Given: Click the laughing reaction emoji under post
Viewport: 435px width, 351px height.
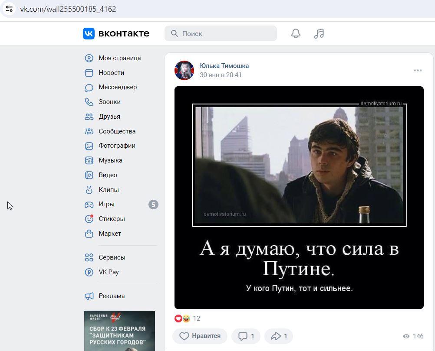Looking at the screenshot, I should 186,318.
